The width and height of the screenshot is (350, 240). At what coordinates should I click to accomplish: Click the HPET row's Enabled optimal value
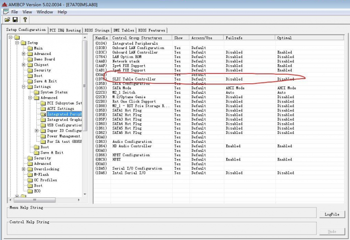(x=285, y=160)
